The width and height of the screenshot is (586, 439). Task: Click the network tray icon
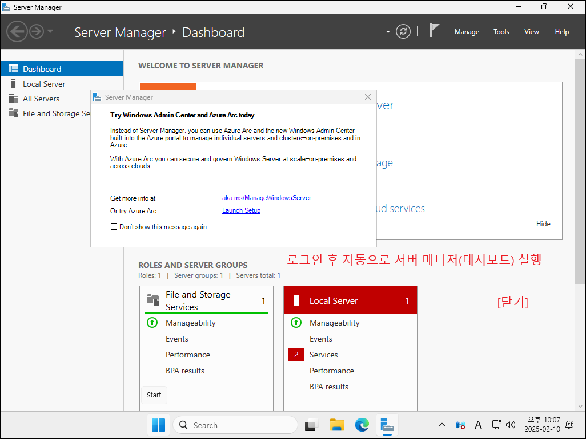(x=496, y=425)
